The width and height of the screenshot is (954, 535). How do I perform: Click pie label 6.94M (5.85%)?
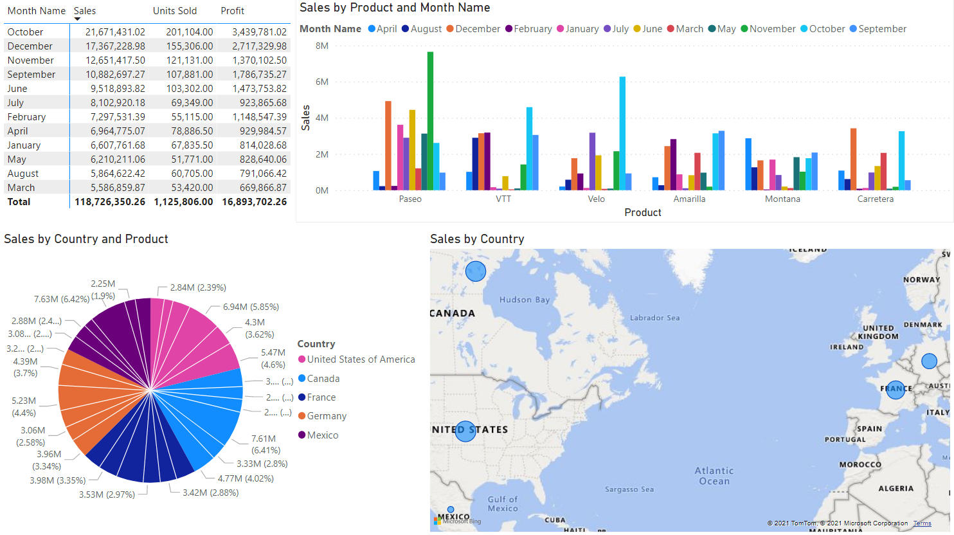click(x=251, y=307)
